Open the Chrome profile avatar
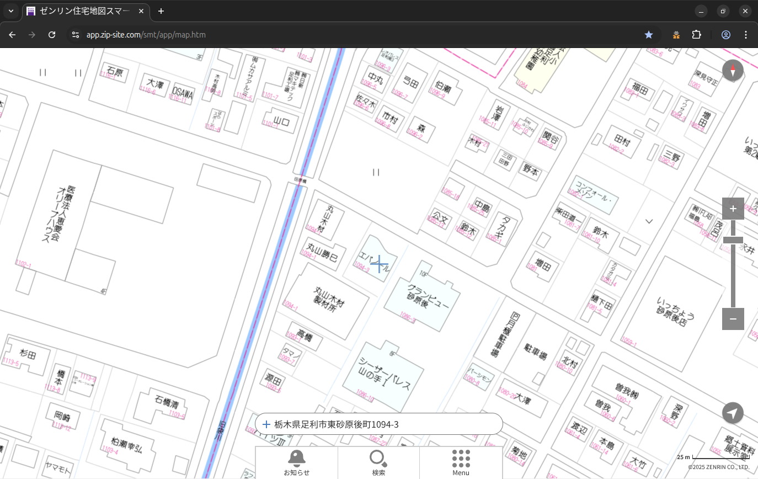 (x=725, y=35)
